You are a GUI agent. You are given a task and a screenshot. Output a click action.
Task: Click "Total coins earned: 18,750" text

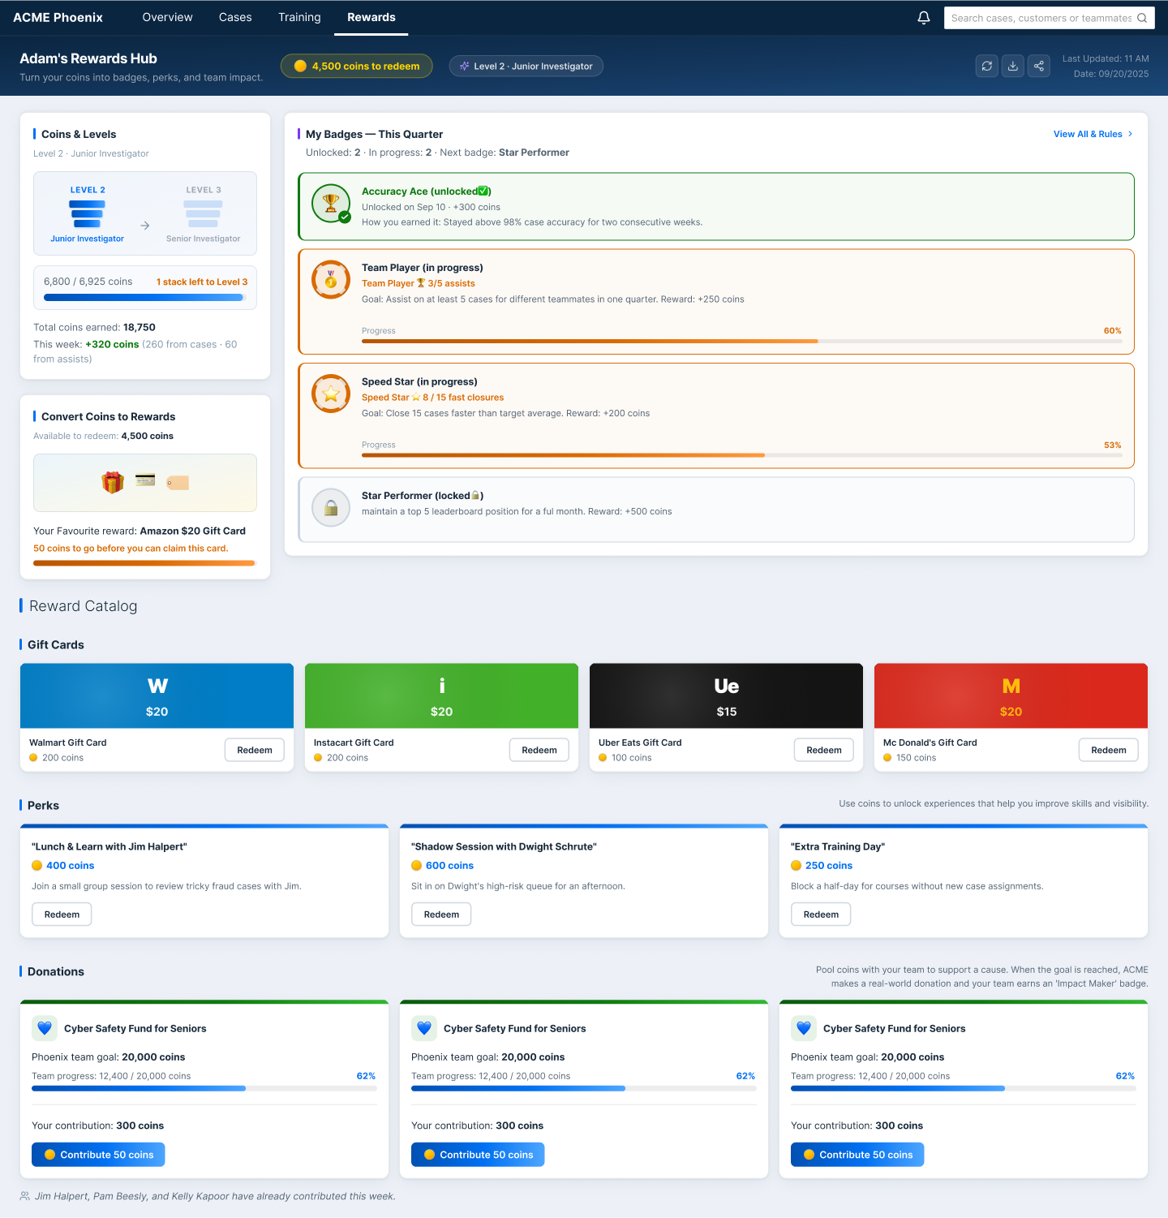click(x=94, y=327)
